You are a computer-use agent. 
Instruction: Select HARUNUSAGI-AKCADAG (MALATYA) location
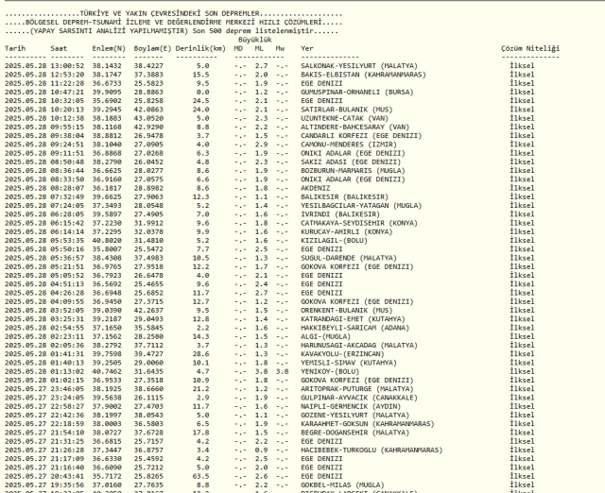[359, 346]
